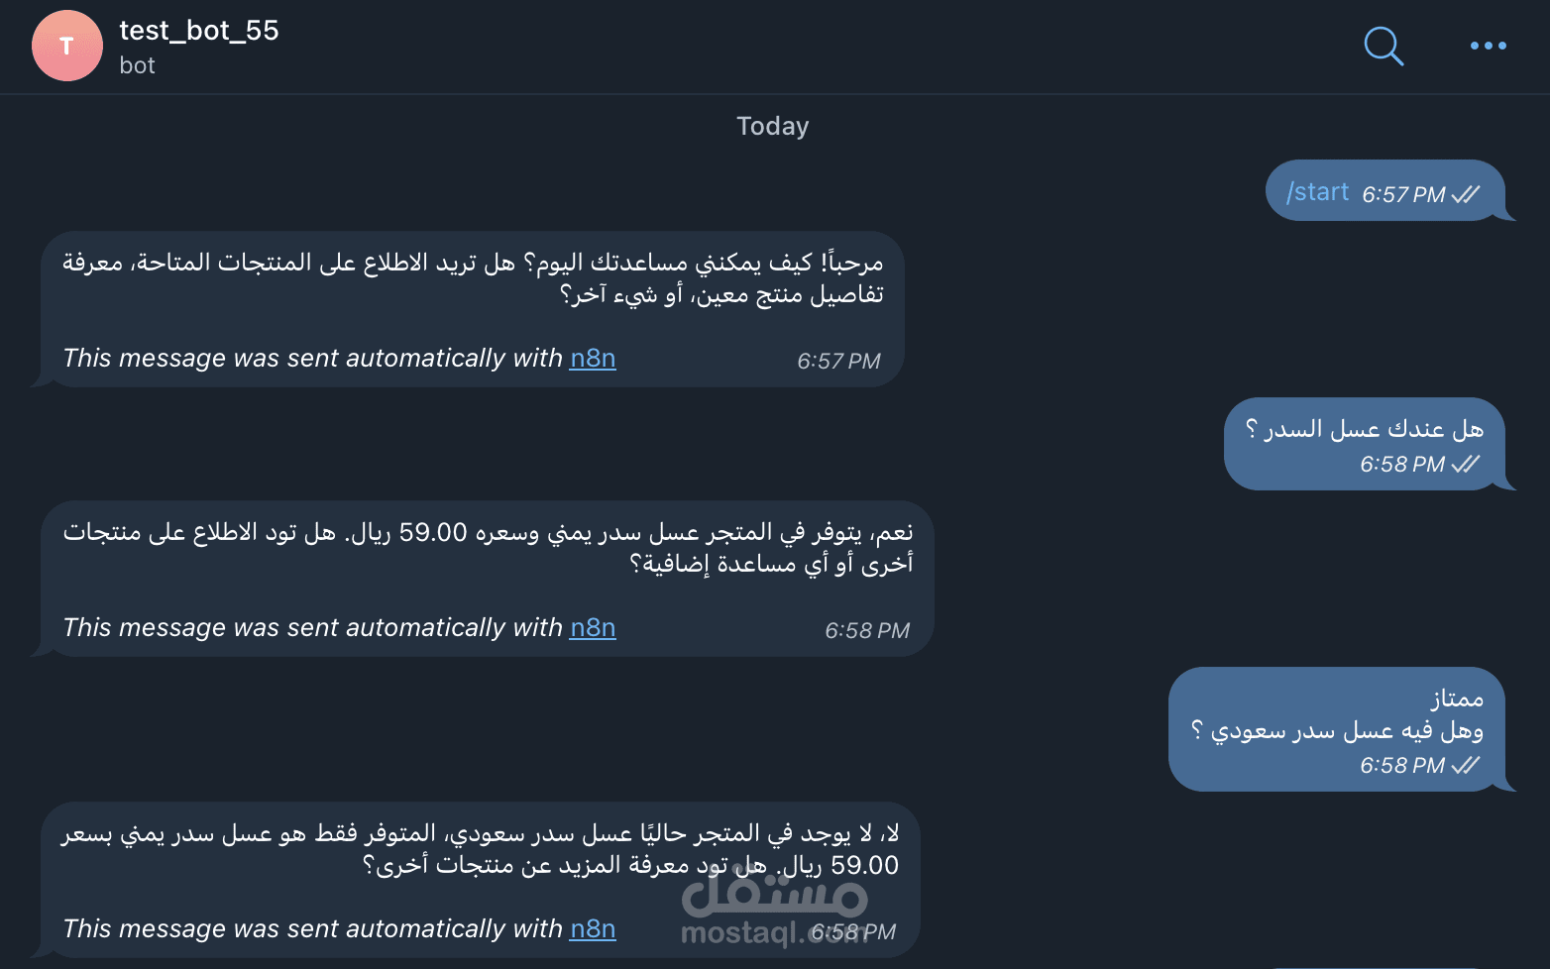Image resolution: width=1550 pixels, height=969 pixels.
Task: Select bot reply starting with نعم، يتوفر
Action: 488,548
